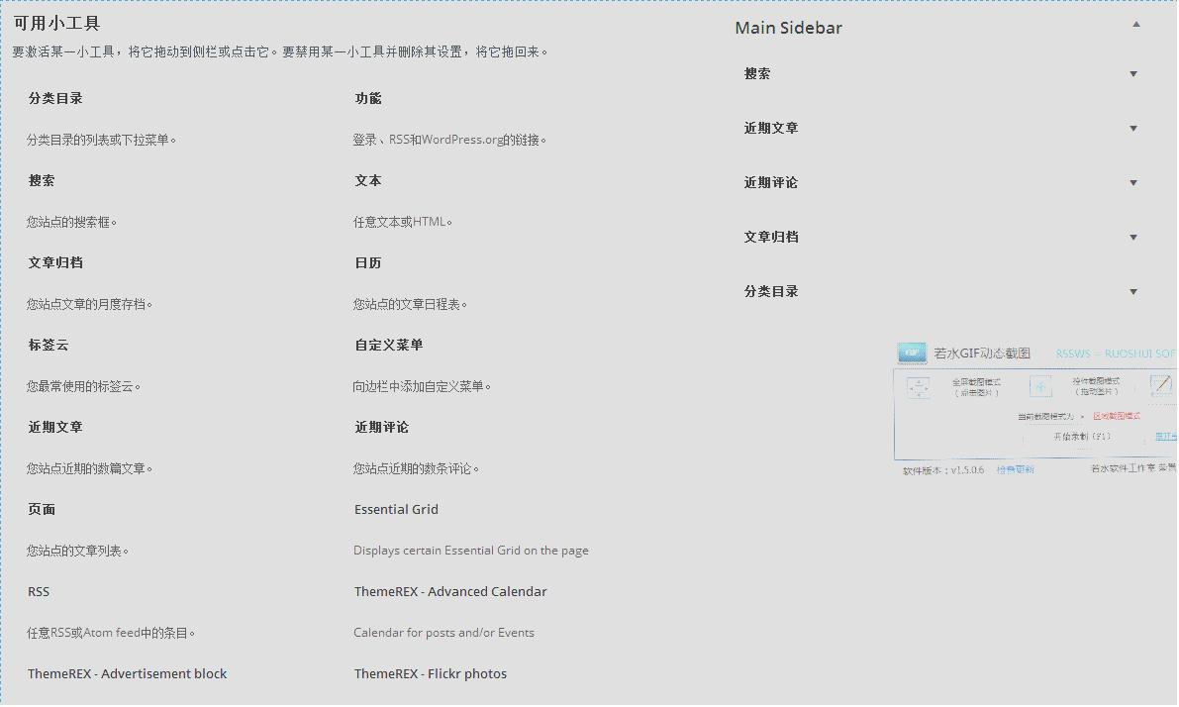Select the Essential Grid widget
This screenshot has width=1179, height=707.
coord(396,509)
